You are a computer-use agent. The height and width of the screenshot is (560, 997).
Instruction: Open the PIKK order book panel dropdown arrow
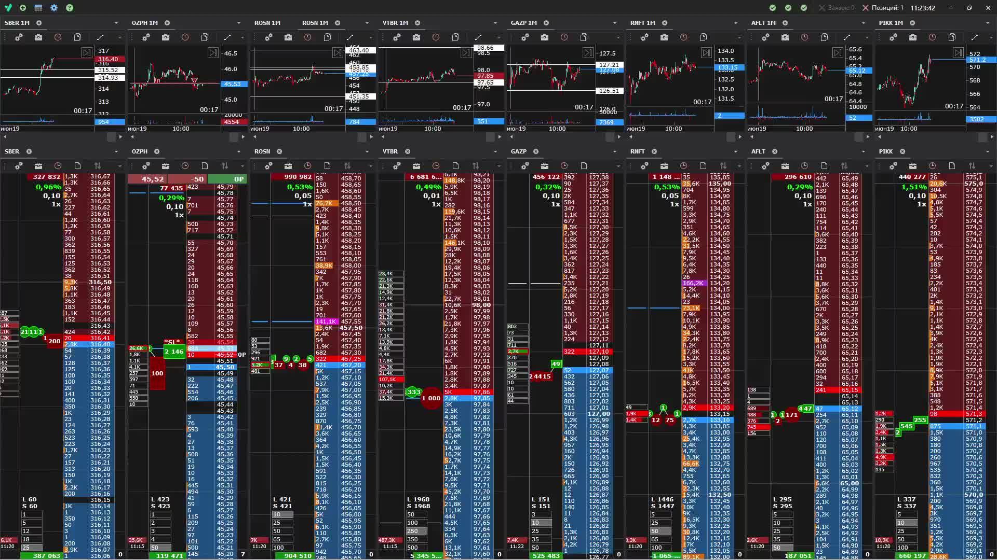pos(988,151)
